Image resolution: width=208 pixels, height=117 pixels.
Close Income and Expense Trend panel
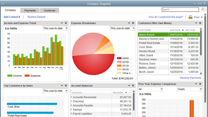pyautogui.click(x=66, y=23)
